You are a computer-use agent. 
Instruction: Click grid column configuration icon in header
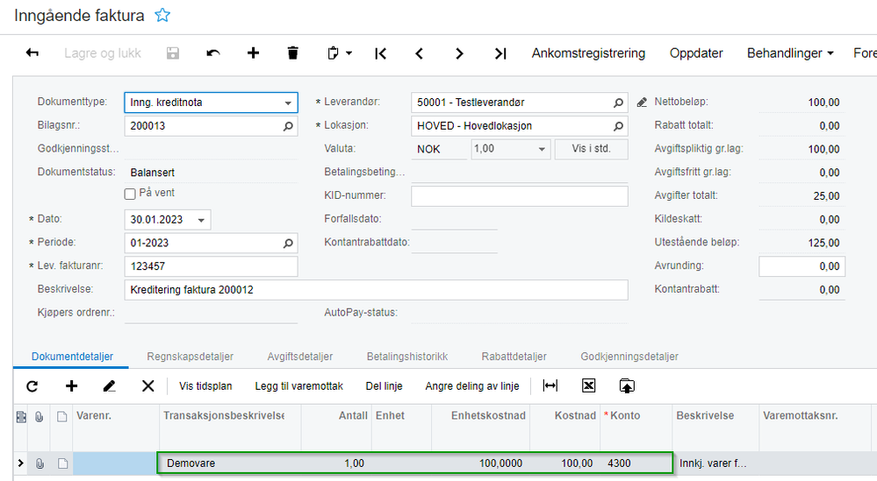tap(21, 416)
